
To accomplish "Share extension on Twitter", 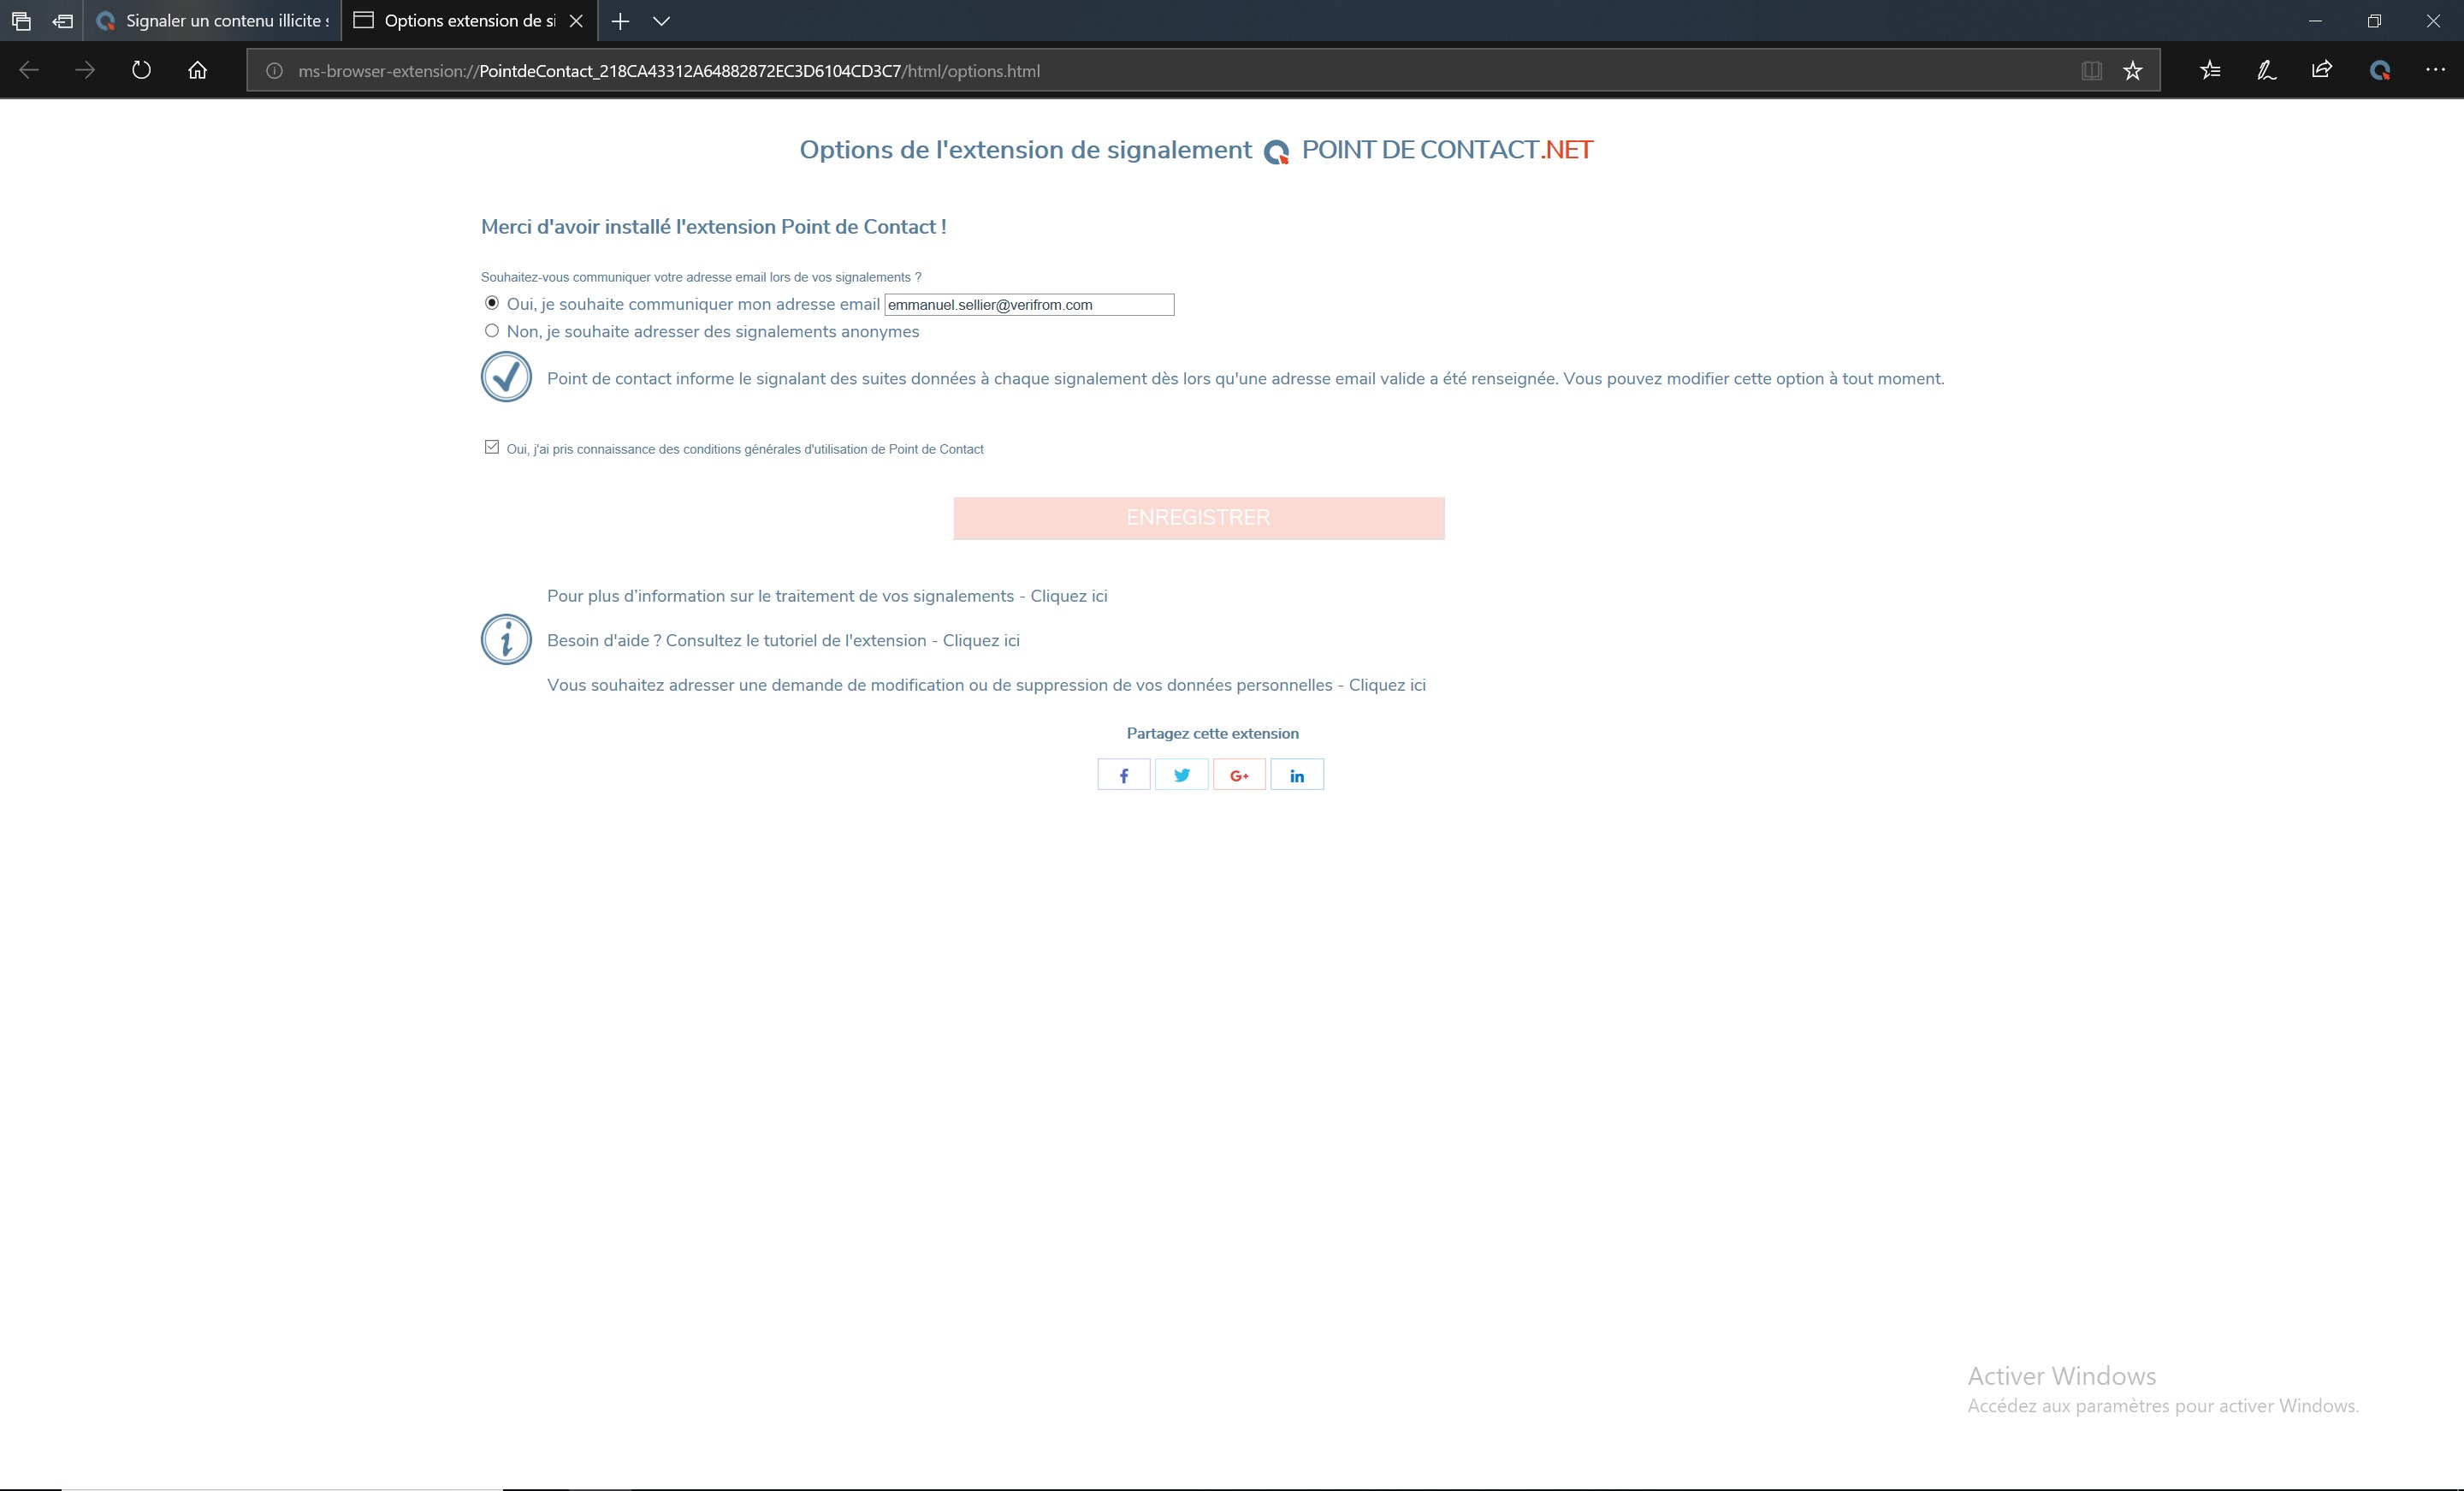I will click(1181, 775).
